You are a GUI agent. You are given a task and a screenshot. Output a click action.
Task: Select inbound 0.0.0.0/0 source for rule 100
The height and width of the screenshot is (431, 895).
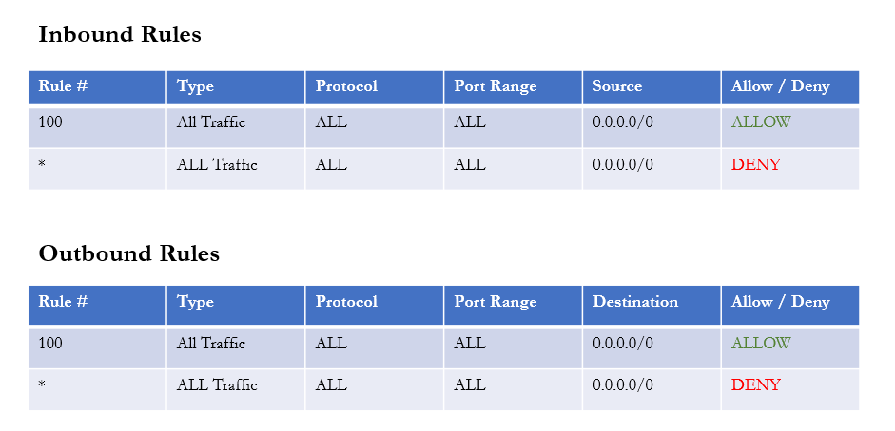(623, 122)
